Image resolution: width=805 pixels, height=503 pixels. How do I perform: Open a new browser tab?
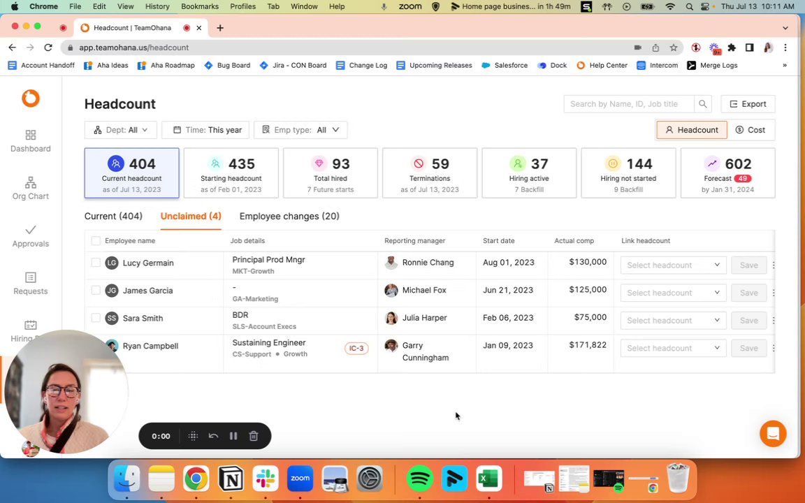point(220,28)
